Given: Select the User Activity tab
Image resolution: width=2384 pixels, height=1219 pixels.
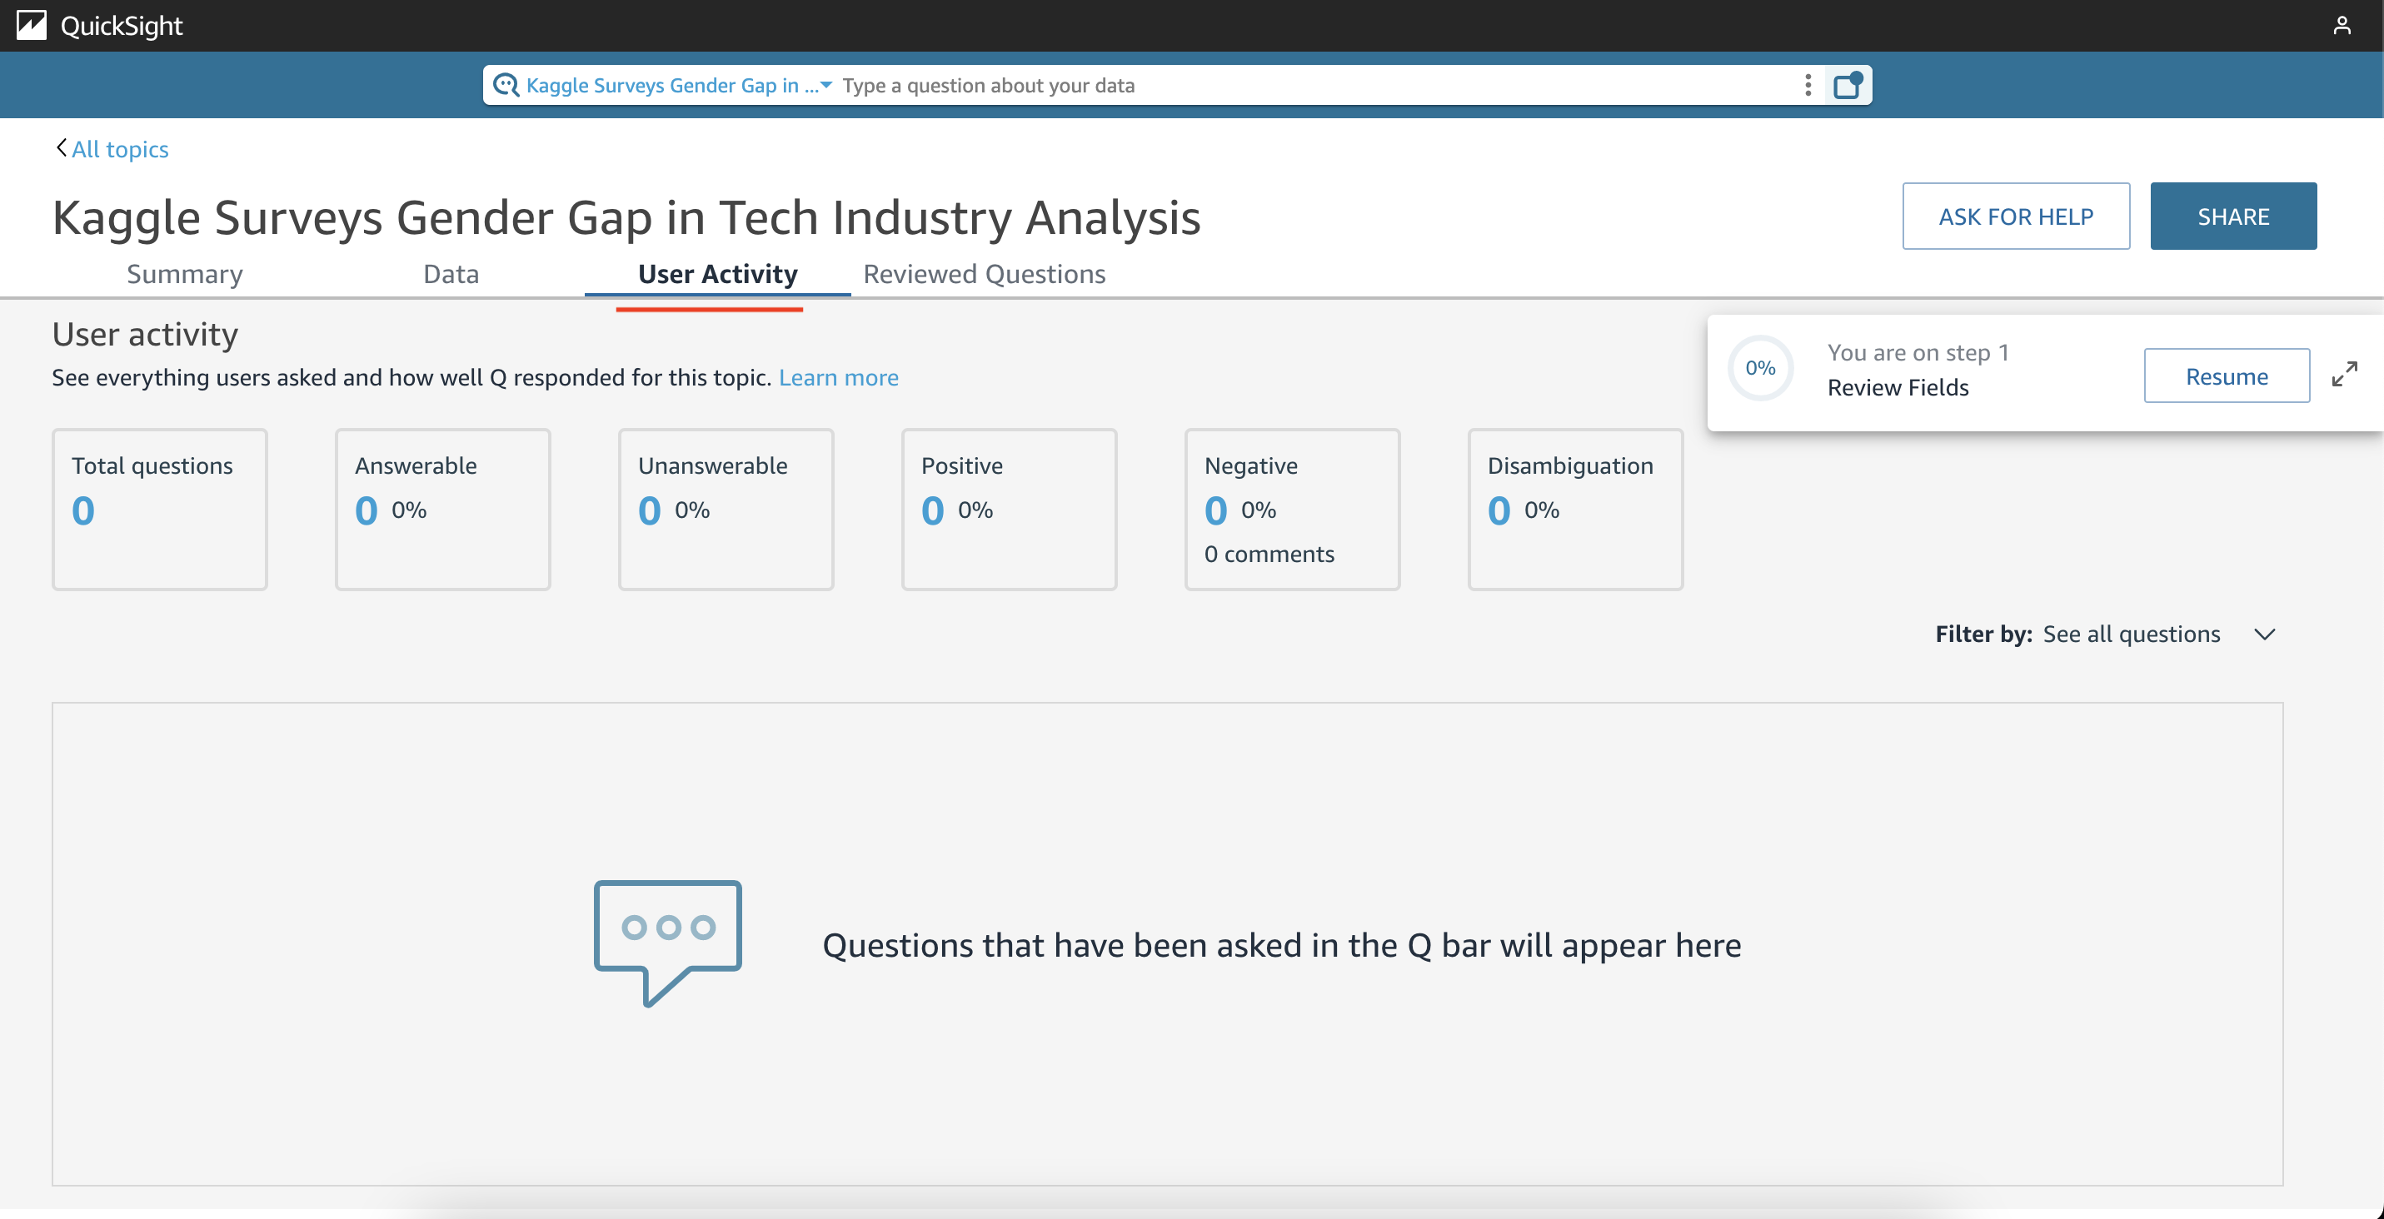Looking at the screenshot, I should coord(717,274).
